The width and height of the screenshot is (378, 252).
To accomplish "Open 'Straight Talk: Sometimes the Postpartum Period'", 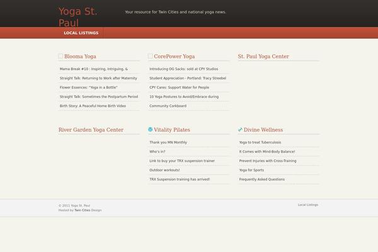I will coord(99,96).
